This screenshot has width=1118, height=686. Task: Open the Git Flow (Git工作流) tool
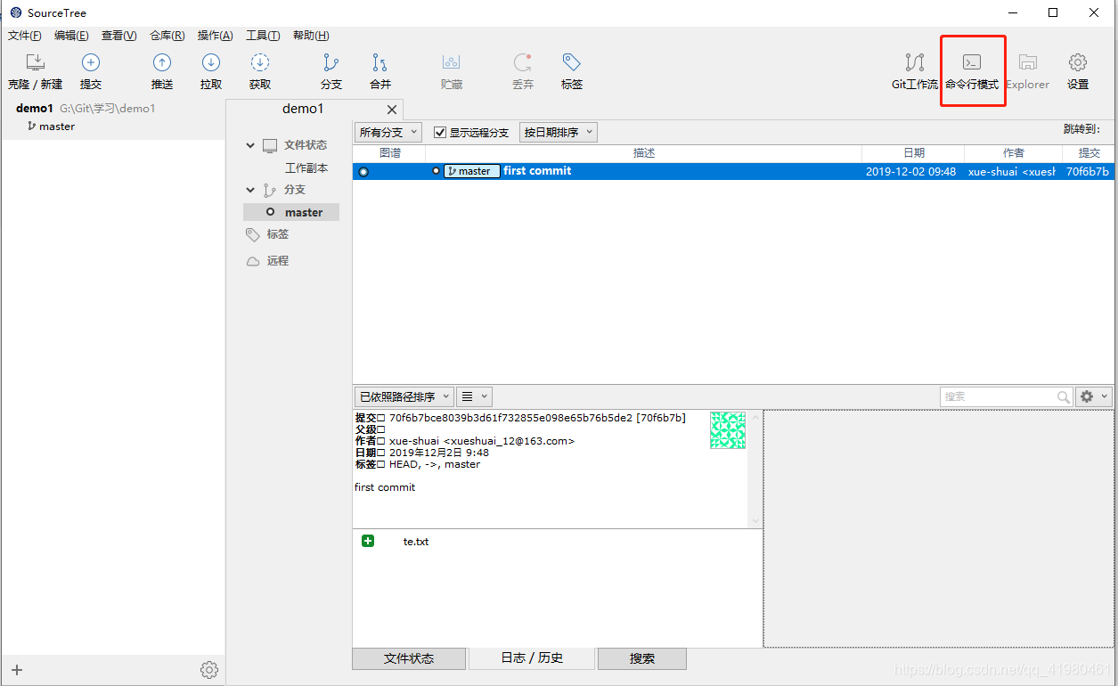click(x=915, y=71)
